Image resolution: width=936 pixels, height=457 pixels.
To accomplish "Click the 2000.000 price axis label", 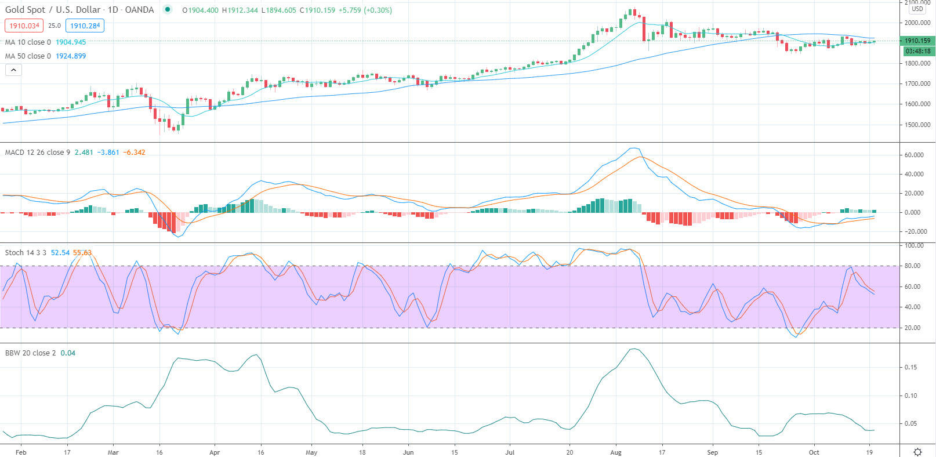I will [917, 23].
